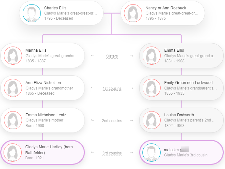Image resolution: width=225 pixels, height=169 pixels.
Task: Select malcolm's blue-ringed avatar icon
Action: point(152,153)
